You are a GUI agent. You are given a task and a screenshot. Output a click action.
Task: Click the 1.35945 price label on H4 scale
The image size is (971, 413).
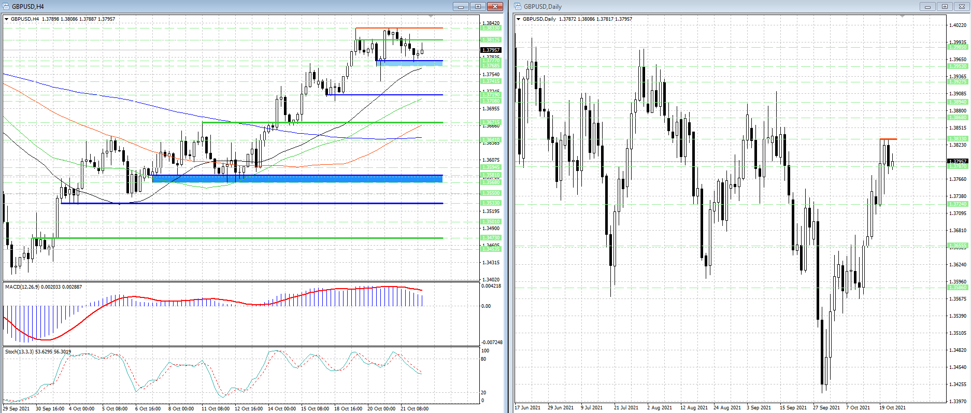[491, 167]
